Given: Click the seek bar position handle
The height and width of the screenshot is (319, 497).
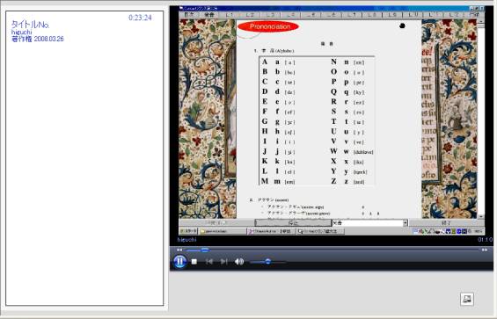Looking at the screenshot, I should coord(205,250).
